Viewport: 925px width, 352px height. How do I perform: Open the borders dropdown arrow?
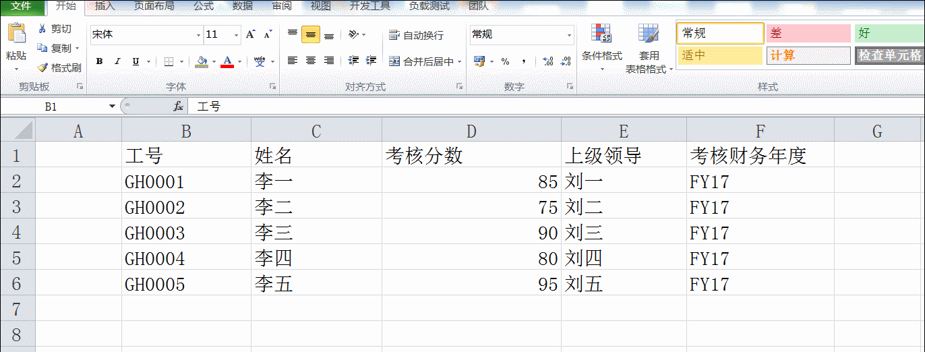[181, 61]
